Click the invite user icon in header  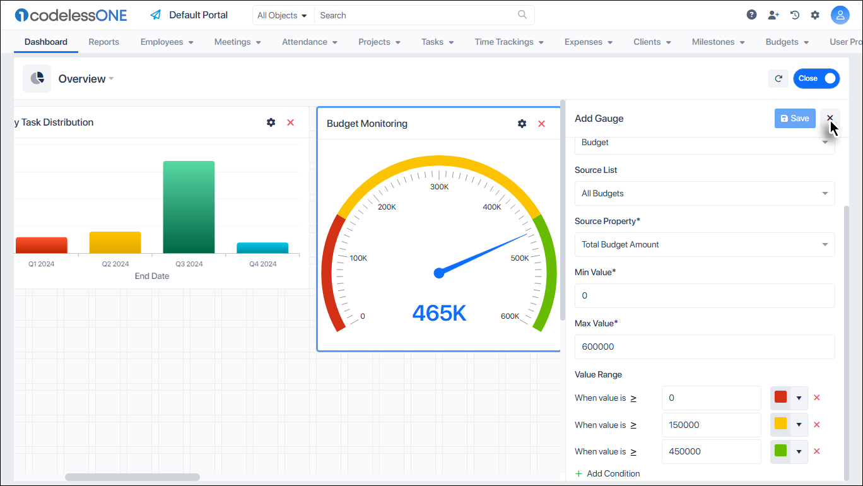click(773, 14)
